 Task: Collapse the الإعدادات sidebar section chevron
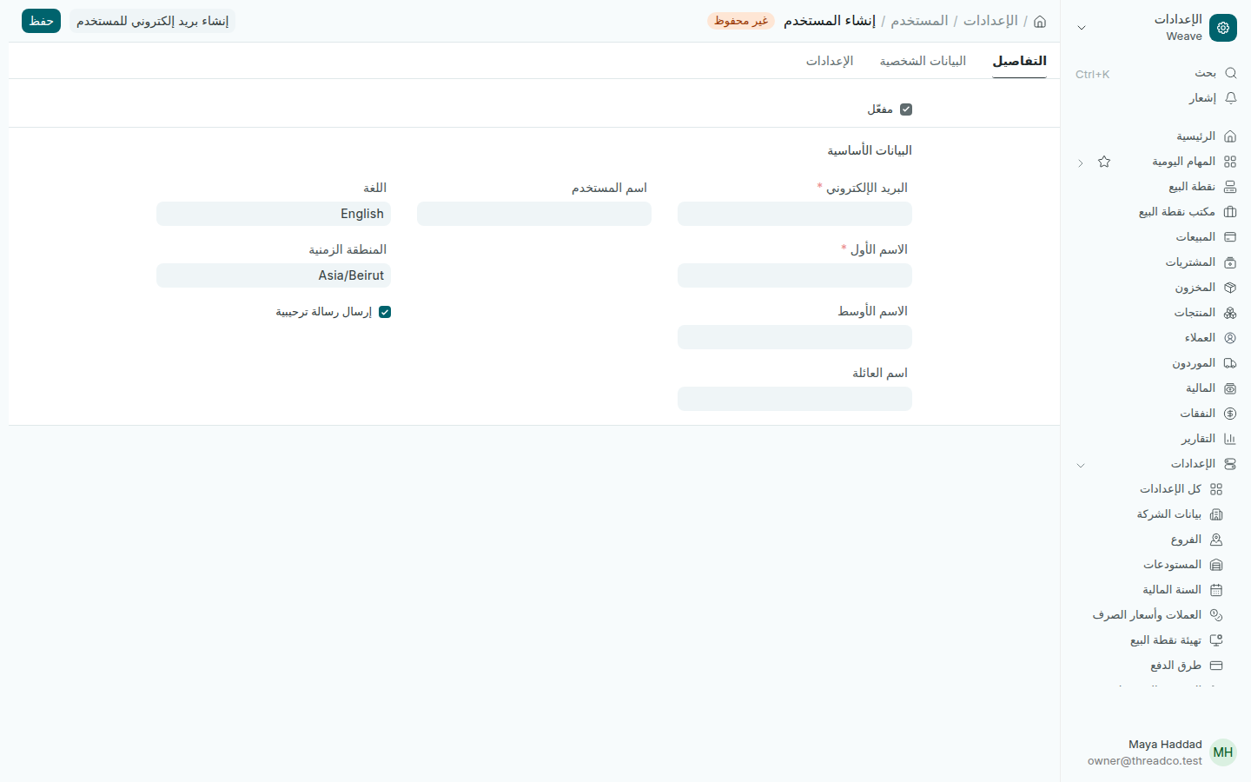1081,465
